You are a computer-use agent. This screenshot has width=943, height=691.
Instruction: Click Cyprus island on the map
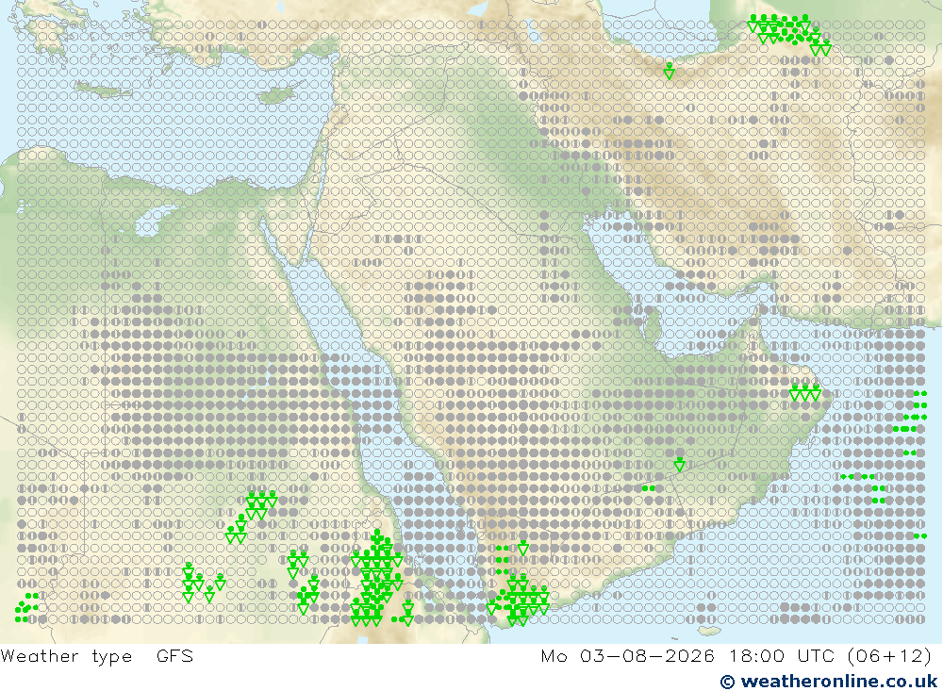point(275,96)
